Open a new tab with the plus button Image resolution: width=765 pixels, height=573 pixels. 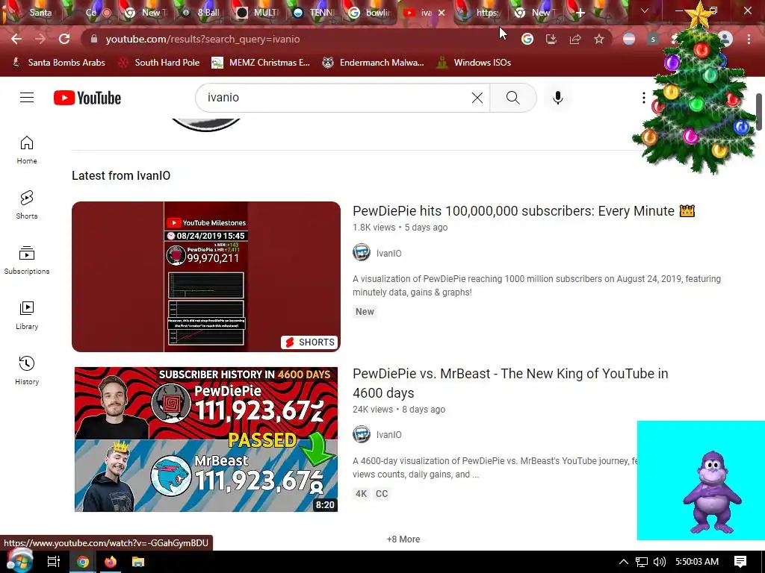coord(580,13)
